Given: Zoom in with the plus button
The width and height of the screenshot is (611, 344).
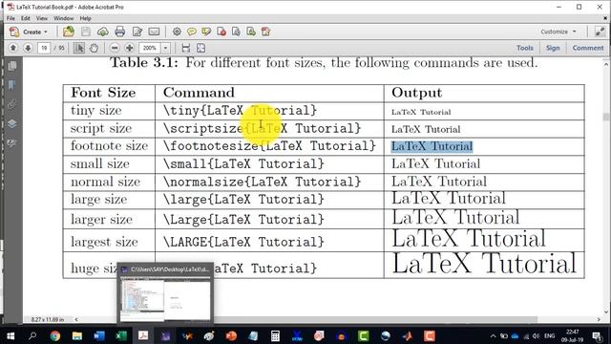Looking at the screenshot, I should point(130,48).
